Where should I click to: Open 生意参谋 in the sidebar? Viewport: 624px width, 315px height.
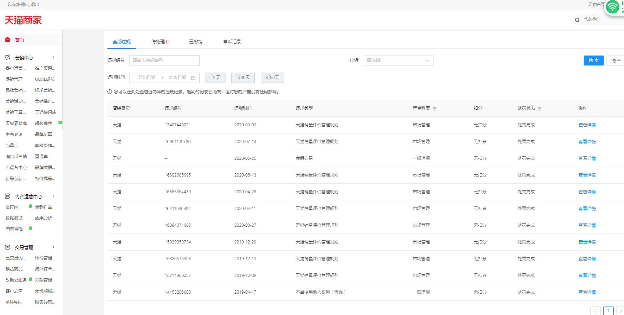click(x=14, y=135)
